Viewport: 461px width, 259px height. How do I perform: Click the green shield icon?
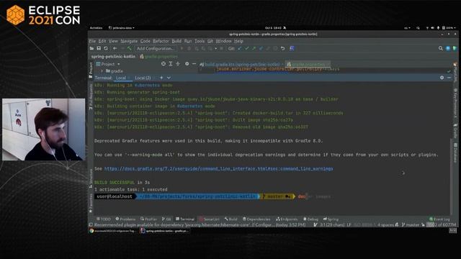(x=455, y=48)
